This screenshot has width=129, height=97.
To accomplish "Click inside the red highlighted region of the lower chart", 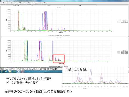I will point(59,59).
